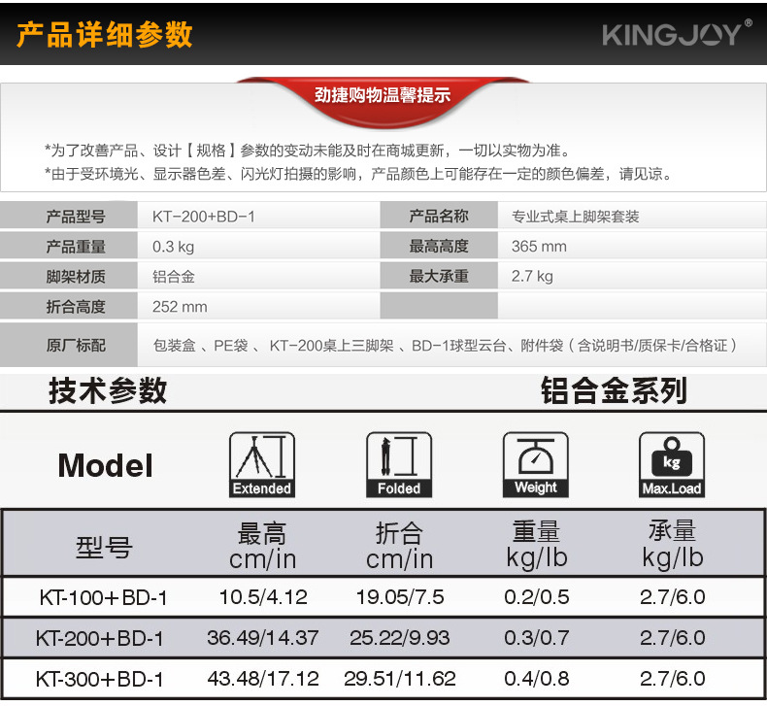767x706 pixels.
Task: Click the Model column heading
Action: [x=105, y=465]
